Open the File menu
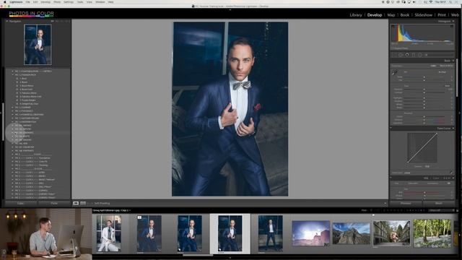The image size is (462, 260). tap(27, 1)
